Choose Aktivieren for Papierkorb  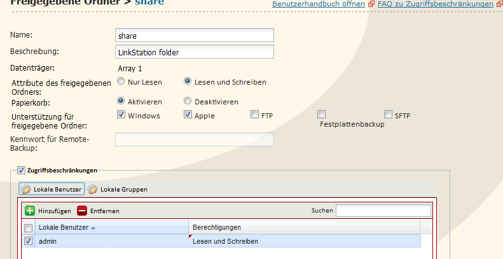pos(121,101)
